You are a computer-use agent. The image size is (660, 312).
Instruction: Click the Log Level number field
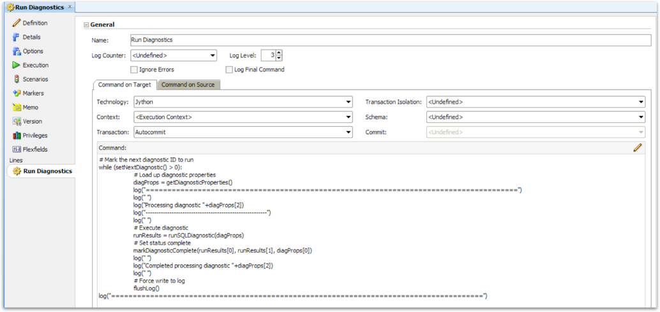[x=269, y=55]
